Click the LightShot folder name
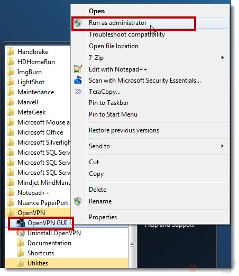This screenshot has height=276, width=239. click(x=31, y=82)
